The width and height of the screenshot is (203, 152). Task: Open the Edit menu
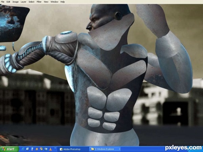pyautogui.click(x=8, y=2)
